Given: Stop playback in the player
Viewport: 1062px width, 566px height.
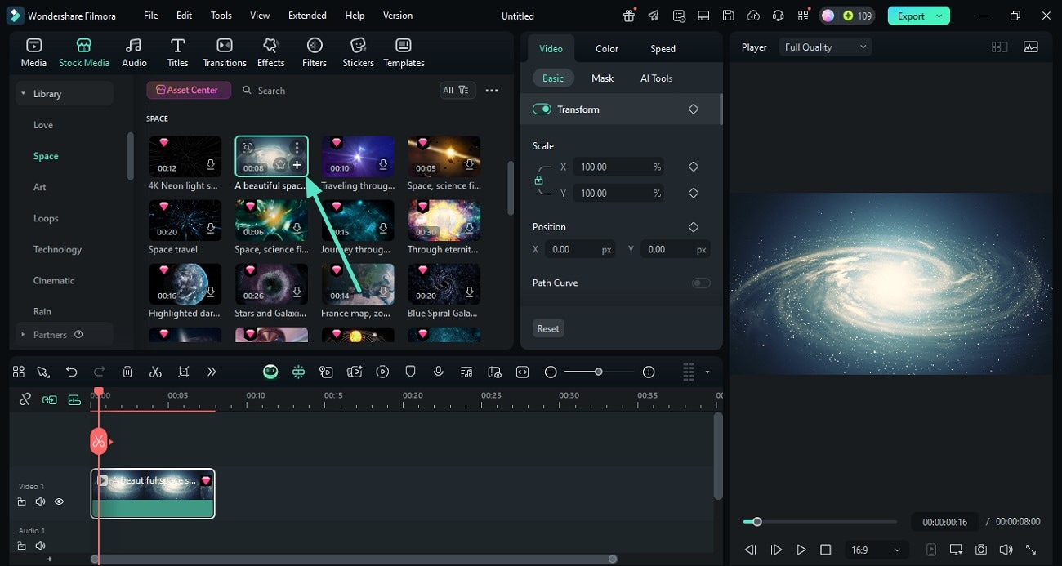Looking at the screenshot, I should click(826, 550).
